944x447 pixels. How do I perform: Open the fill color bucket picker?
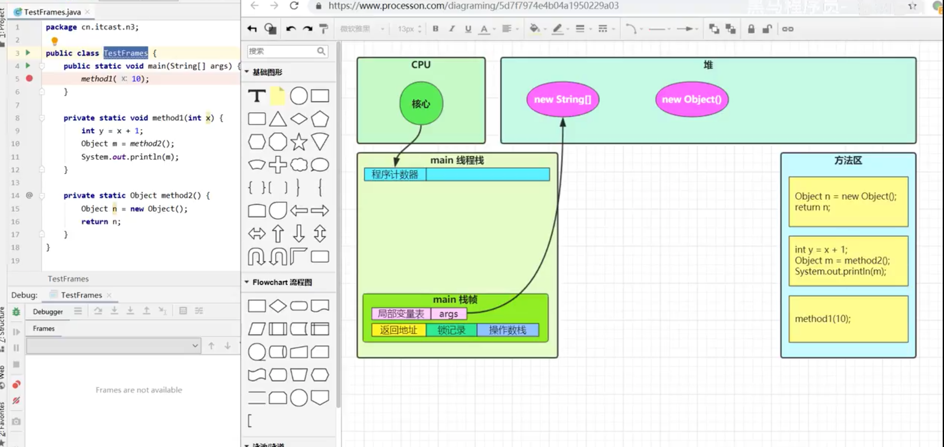[x=535, y=29]
